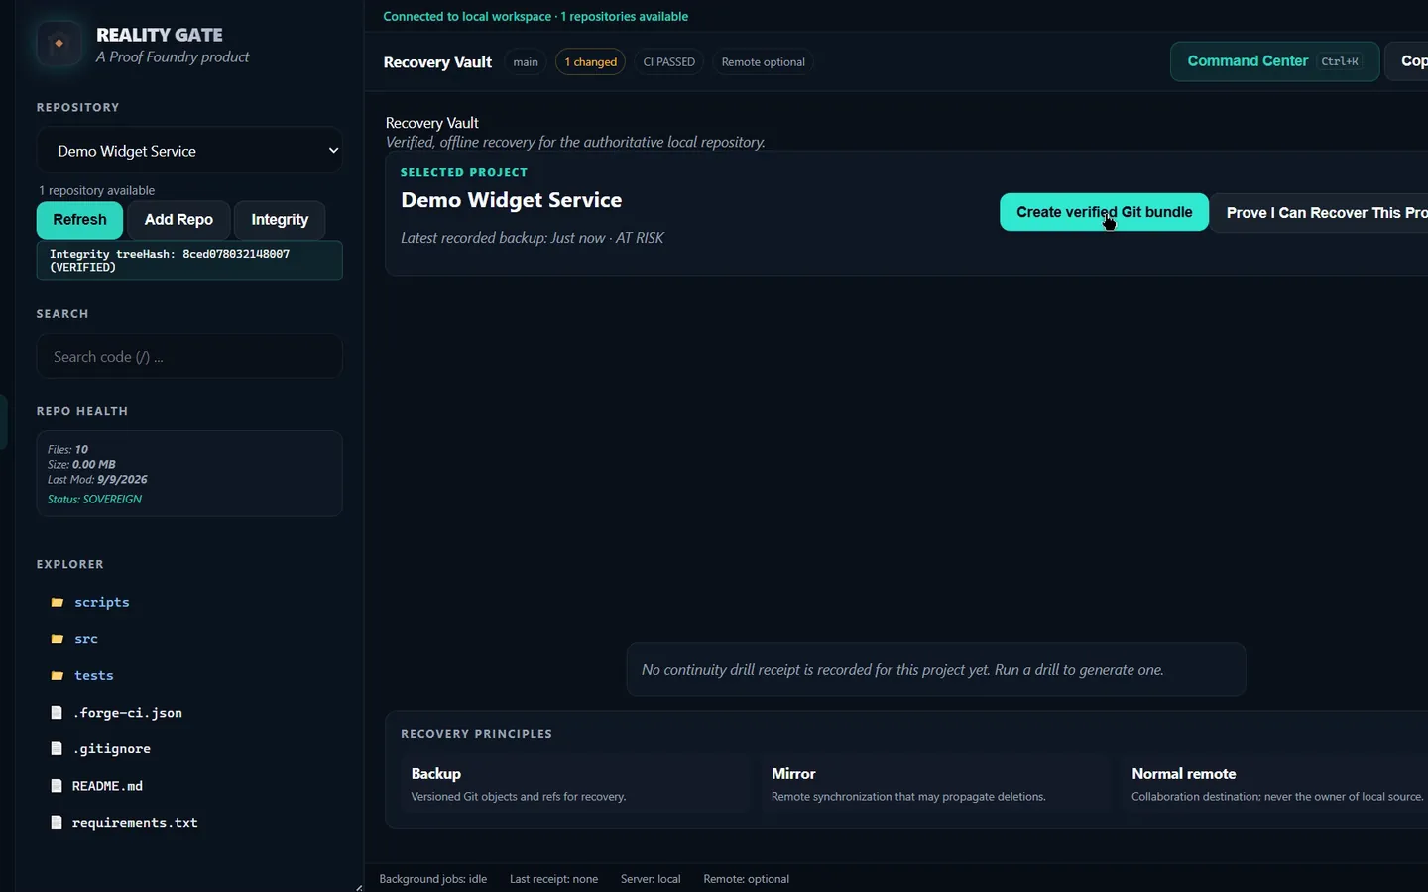This screenshot has height=892, width=1428.
Task: Click the Reality Gate logo icon
Action: [x=59, y=44]
